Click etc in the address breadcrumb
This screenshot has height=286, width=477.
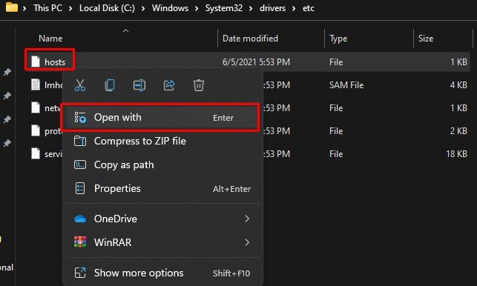pyautogui.click(x=308, y=8)
